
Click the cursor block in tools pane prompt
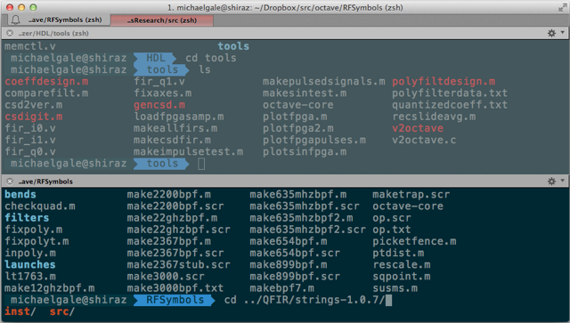click(x=201, y=164)
